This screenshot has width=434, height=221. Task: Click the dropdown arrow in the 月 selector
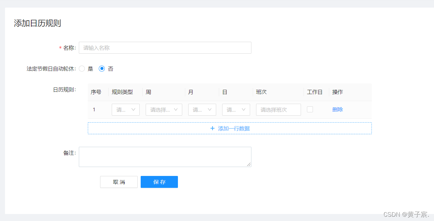pos(210,109)
